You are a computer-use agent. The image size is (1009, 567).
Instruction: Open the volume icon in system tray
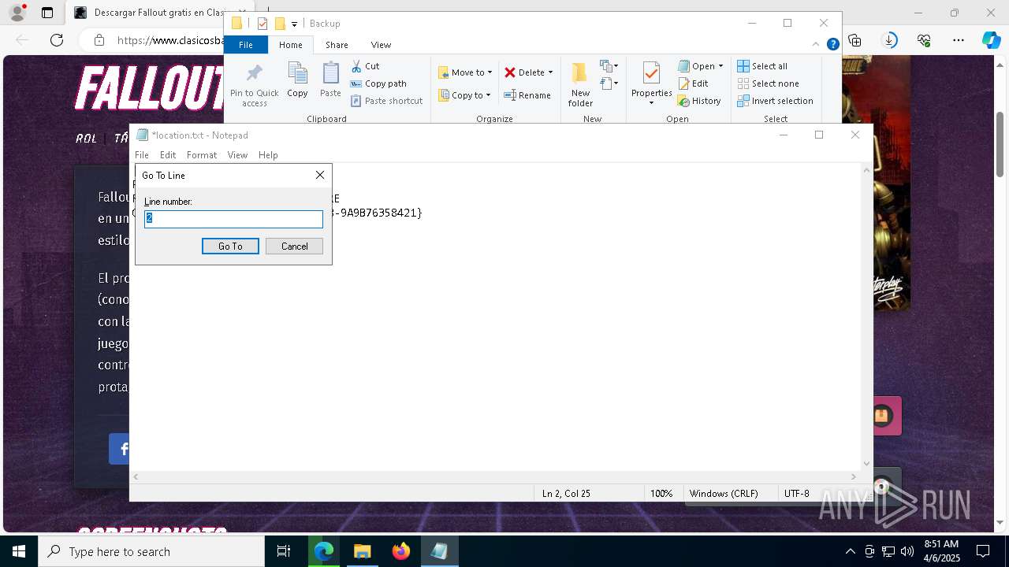pos(907,551)
